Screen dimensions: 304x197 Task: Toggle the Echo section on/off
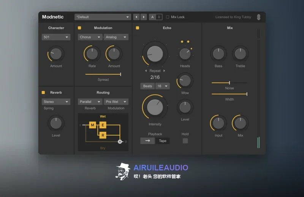(x=138, y=28)
